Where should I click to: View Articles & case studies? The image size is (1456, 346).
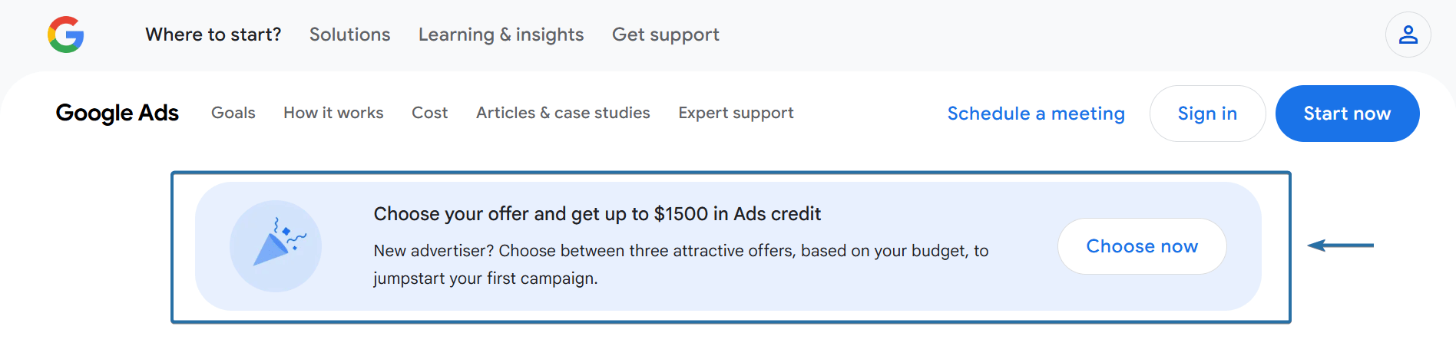click(x=563, y=113)
